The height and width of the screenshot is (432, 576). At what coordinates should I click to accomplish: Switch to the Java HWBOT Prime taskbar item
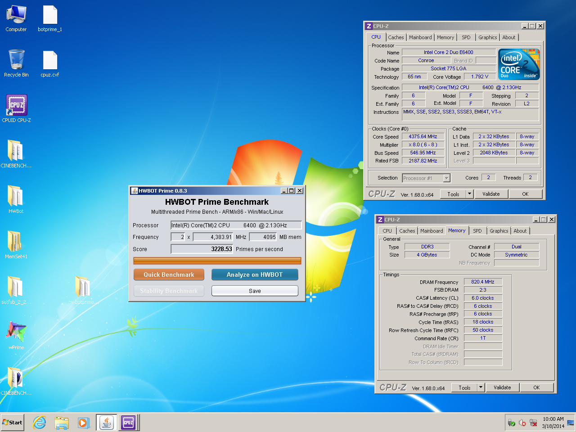pyautogui.click(x=107, y=423)
